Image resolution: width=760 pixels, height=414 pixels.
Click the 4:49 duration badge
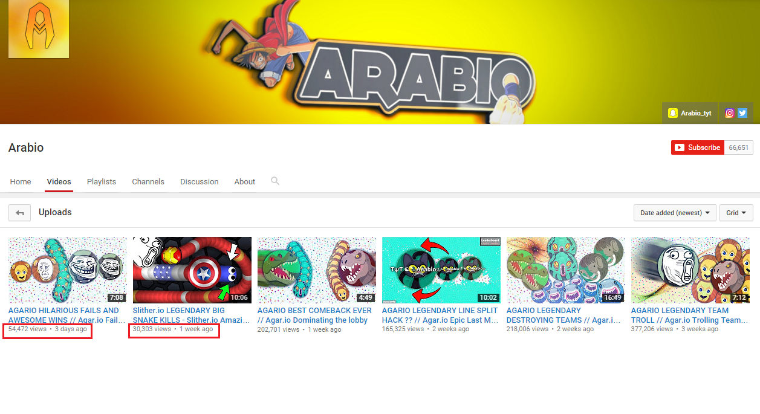(365, 297)
